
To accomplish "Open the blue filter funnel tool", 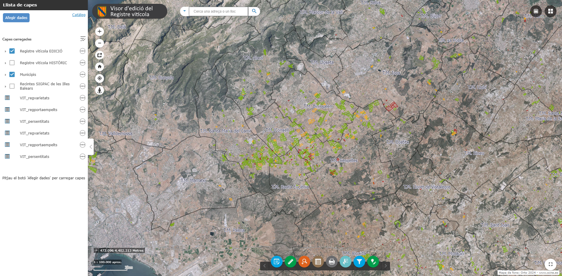I will (x=359, y=262).
